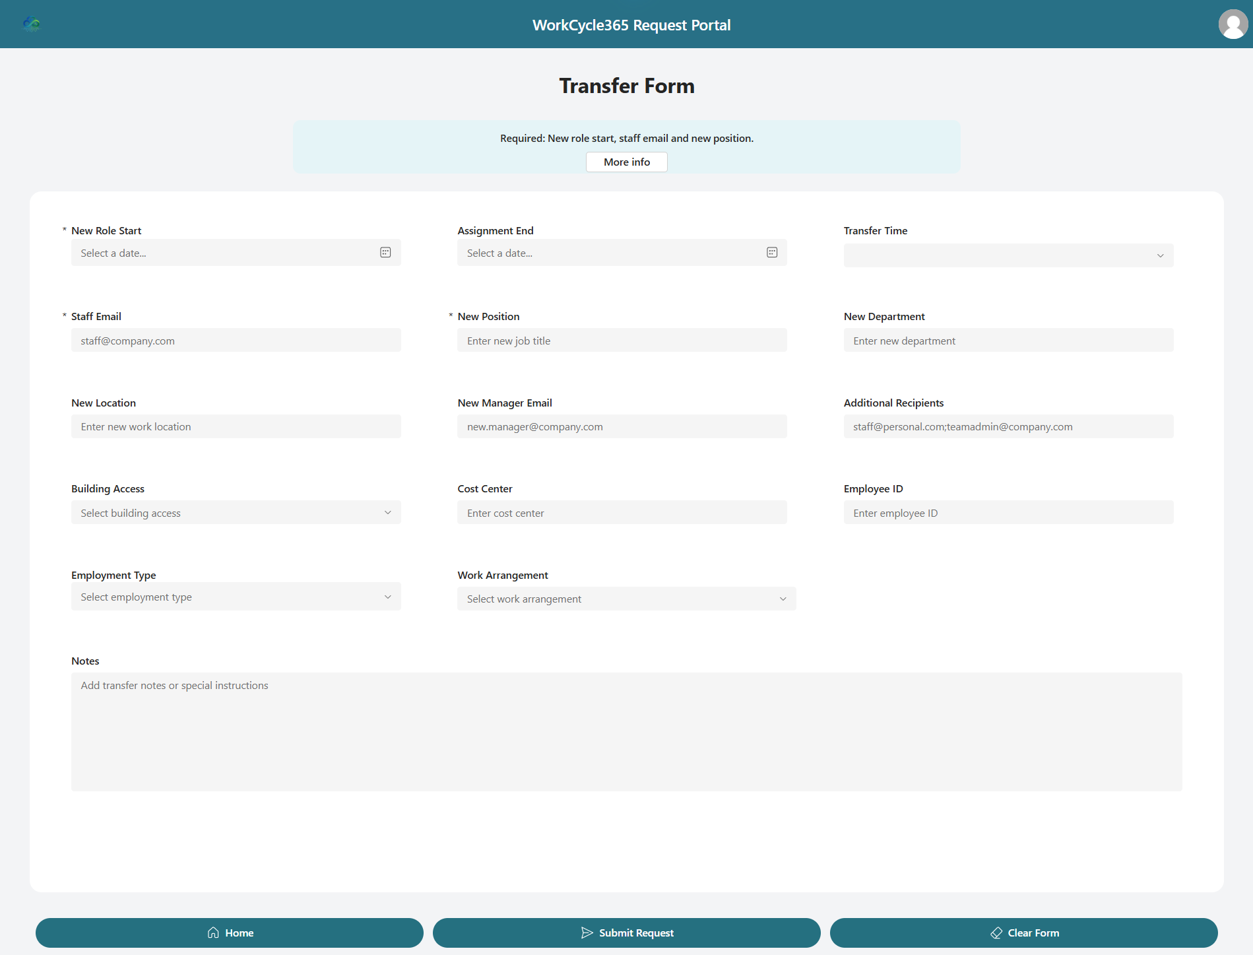The width and height of the screenshot is (1253, 955).
Task: Click the New Department input field
Action: point(1008,341)
